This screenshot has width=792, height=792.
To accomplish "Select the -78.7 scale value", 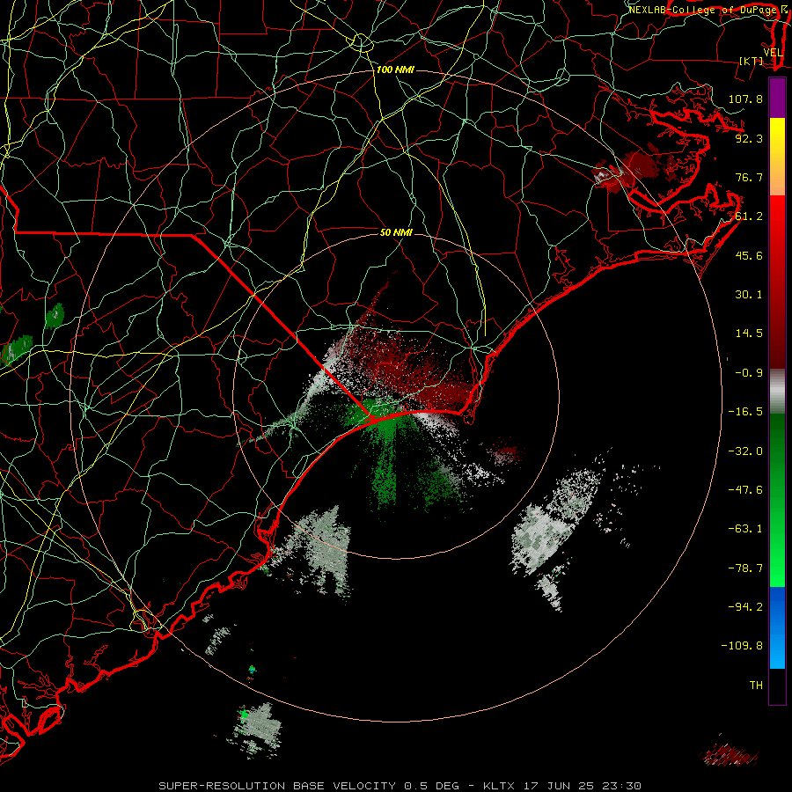I will pyautogui.click(x=745, y=568).
